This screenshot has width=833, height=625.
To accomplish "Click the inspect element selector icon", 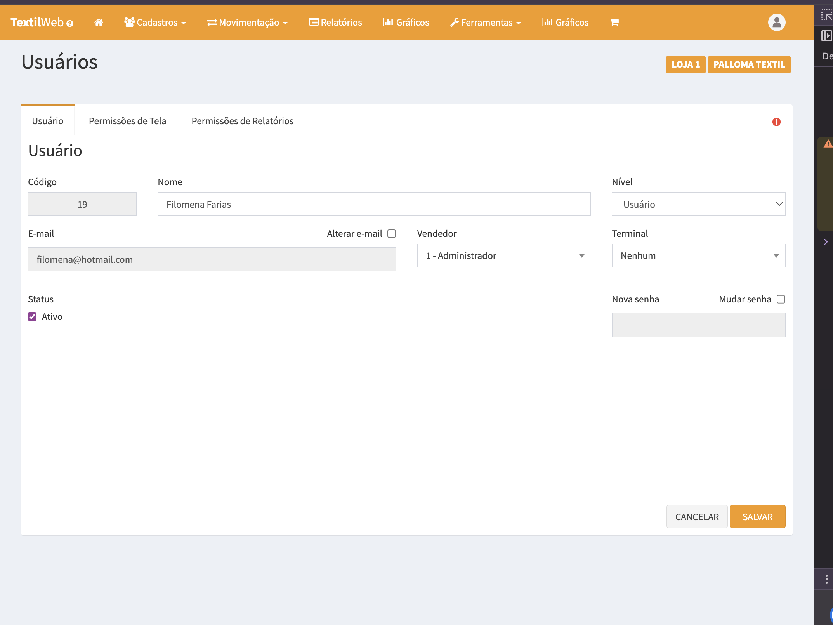I will (x=826, y=16).
